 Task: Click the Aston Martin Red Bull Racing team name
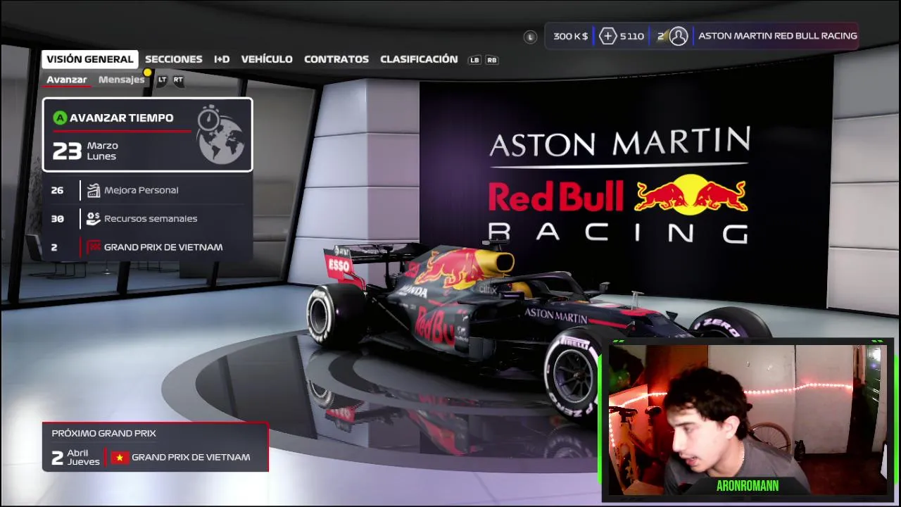point(778,36)
